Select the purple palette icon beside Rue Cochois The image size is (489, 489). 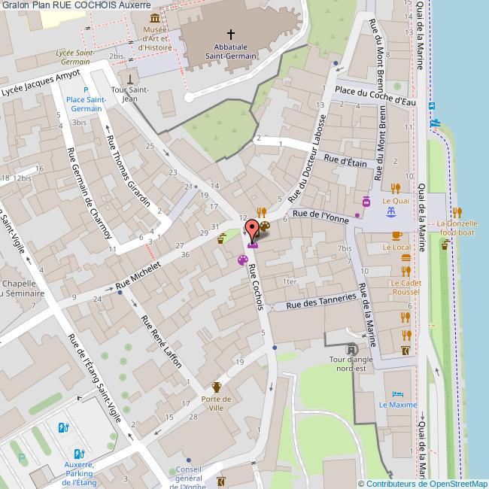tap(242, 260)
